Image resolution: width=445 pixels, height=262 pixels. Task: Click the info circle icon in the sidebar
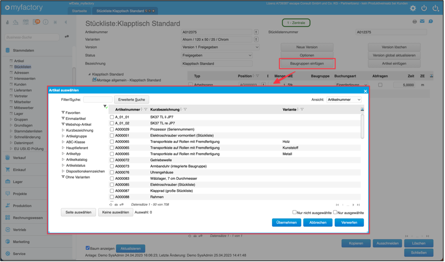point(45,22)
